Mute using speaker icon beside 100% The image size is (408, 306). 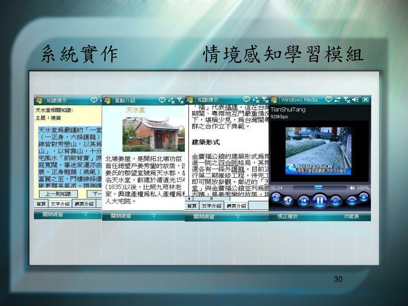[x=352, y=188]
